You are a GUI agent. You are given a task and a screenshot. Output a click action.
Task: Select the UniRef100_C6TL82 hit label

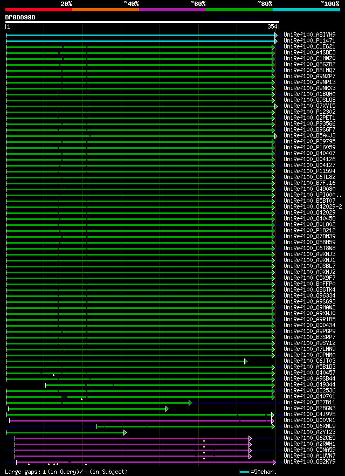(x=309, y=177)
